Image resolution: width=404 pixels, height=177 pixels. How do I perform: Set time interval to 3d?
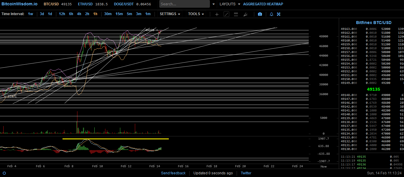click(42, 14)
